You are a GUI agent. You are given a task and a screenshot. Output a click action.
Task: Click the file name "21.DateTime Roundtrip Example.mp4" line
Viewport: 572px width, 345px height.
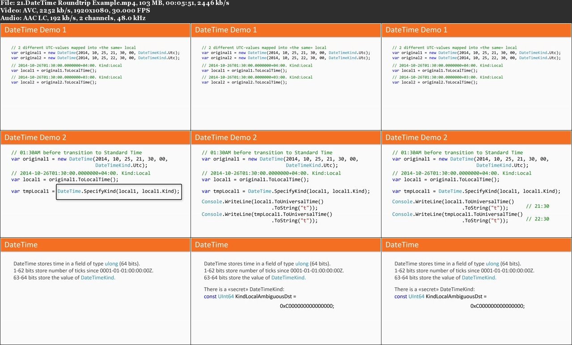click(x=115, y=3)
